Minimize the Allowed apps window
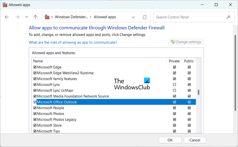 click(x=202, y=5)
